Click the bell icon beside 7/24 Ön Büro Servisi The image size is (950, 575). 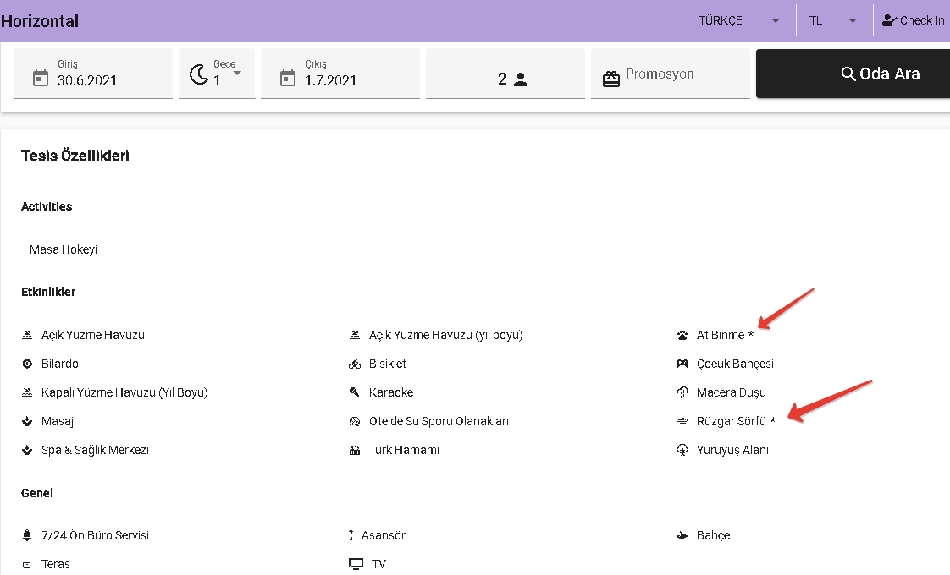27,536
